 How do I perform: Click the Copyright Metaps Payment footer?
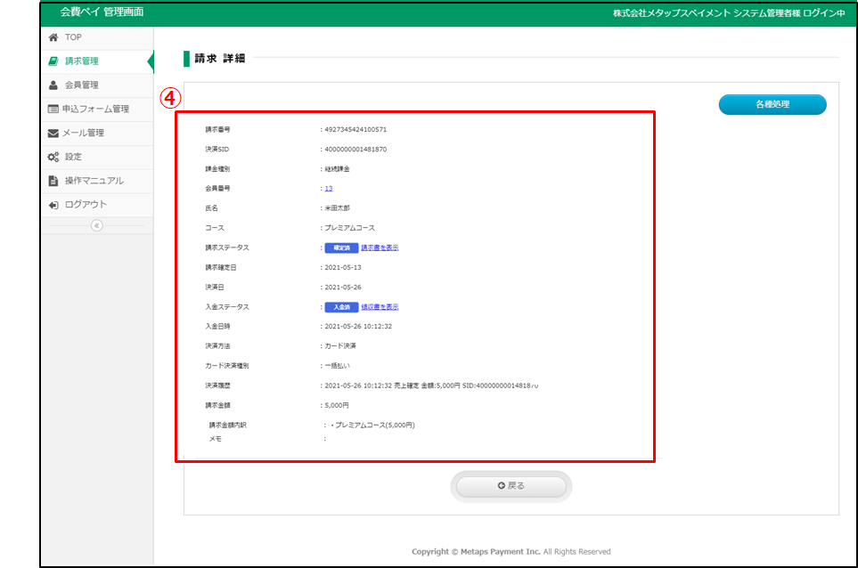click(x=511, y=552)
